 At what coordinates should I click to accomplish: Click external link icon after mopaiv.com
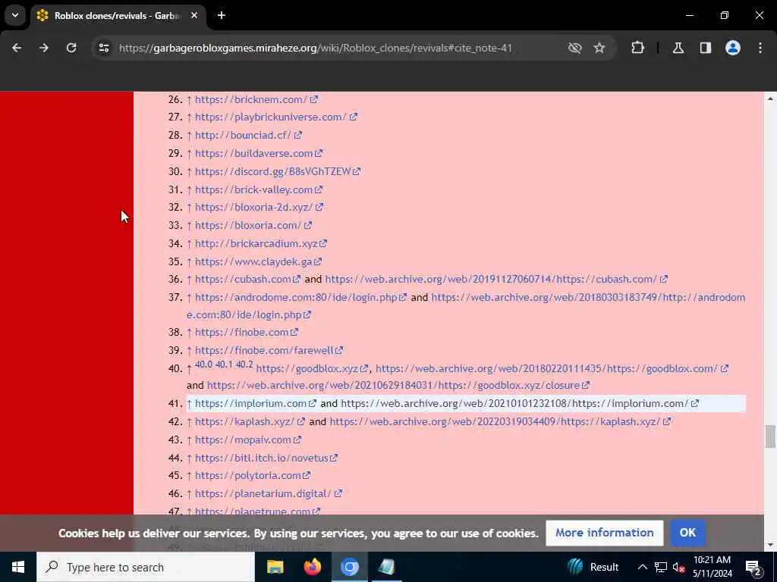(x=297, y=440)
